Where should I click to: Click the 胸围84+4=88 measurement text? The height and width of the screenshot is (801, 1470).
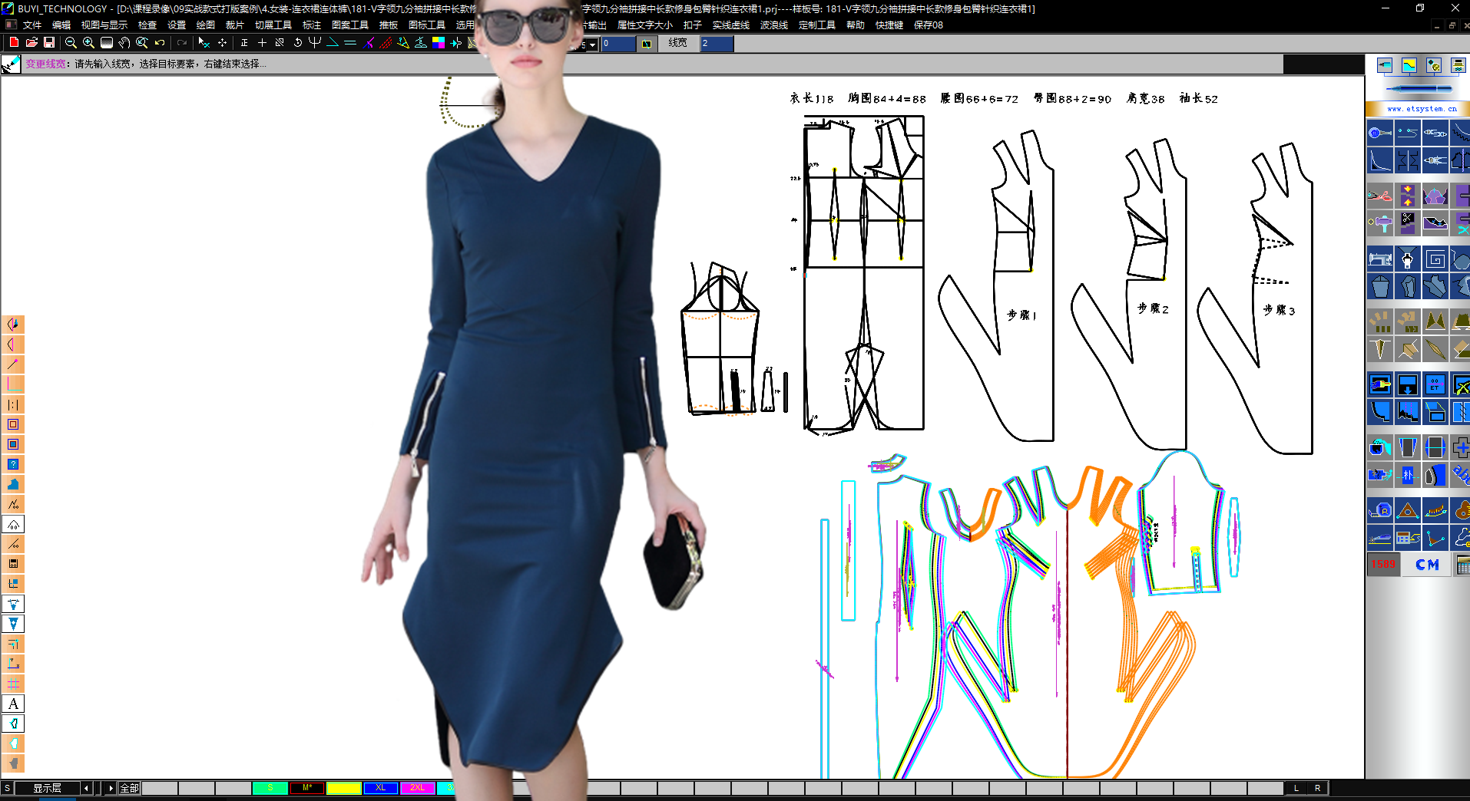tap(887, 98)
